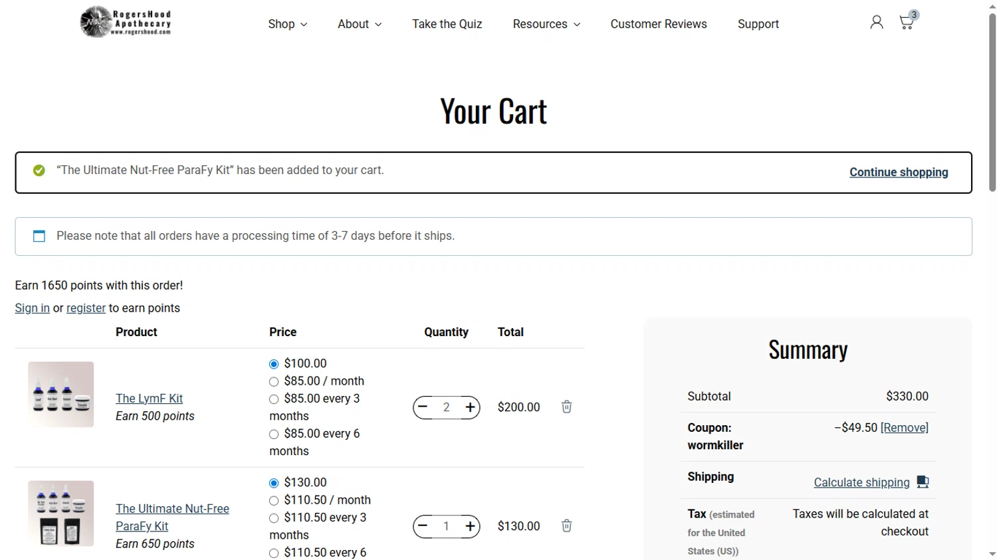This screenshot has width=997, height=560.
Task: Expand the Resources dropdown menu
Action: (x=546, y=24)
